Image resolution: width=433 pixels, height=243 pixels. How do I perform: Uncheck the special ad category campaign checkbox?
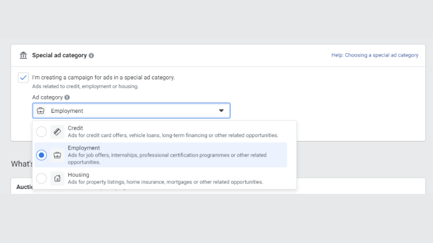click(x=23, y=77)
